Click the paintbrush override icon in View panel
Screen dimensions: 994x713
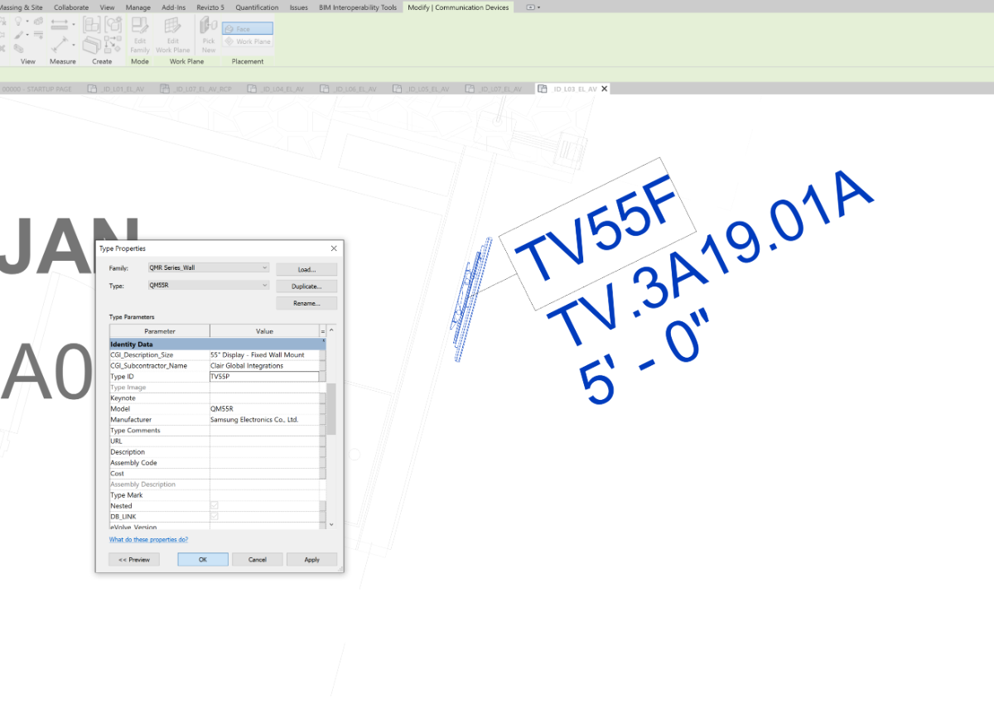[17, 36]
